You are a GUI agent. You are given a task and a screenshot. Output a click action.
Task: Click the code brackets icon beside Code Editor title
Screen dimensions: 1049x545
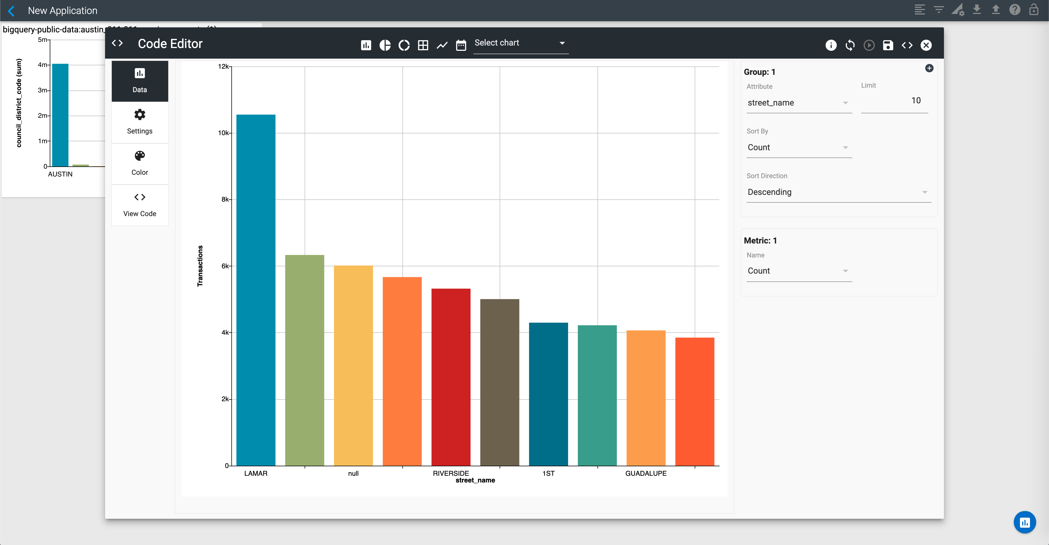[117, 44]
